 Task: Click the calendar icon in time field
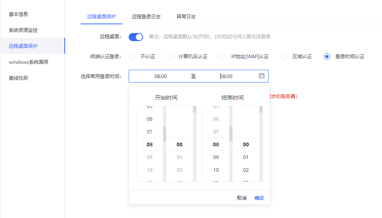click(x=262, y=76)
